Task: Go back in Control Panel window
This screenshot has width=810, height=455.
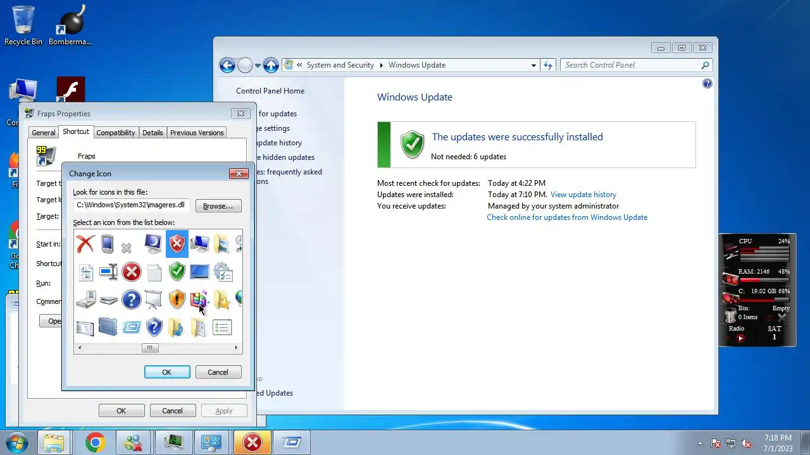Action: [x=227, y=65]
